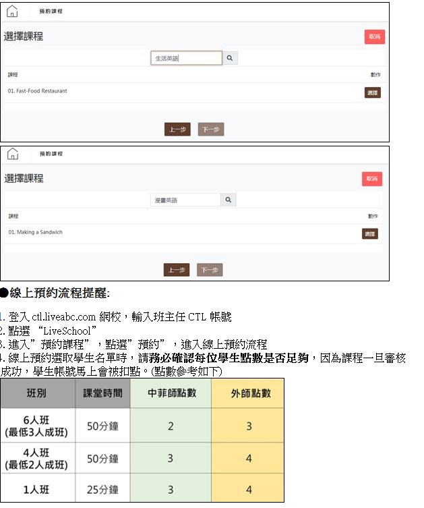Proceed with 下一步 under Fast-Food Restaurant
Screen dimensions: 424x508
pyautogui.click(x=211, y=130)
